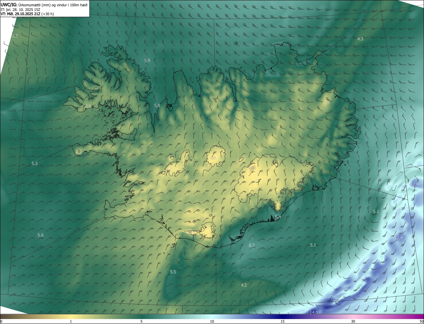This screenshot has width=424, height=324.
Task: Click the 4.2 value label on map
Action: 243,285
